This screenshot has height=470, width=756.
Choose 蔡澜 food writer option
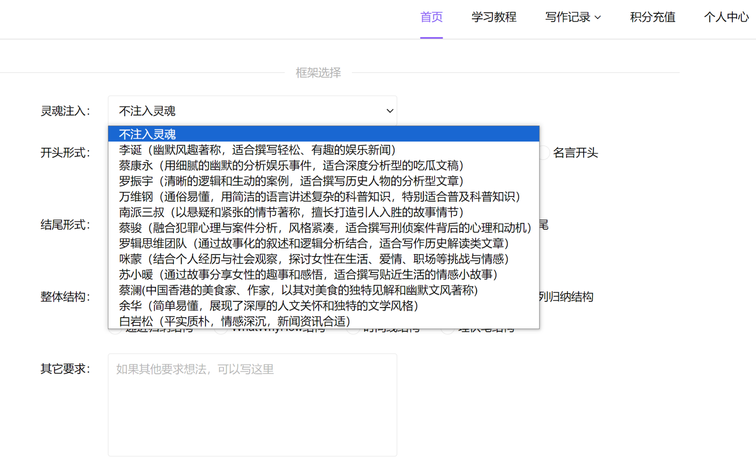[298, 290]
